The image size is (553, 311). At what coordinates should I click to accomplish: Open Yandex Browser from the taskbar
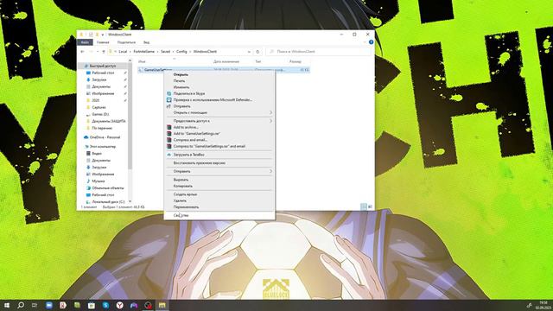(119, 305)
